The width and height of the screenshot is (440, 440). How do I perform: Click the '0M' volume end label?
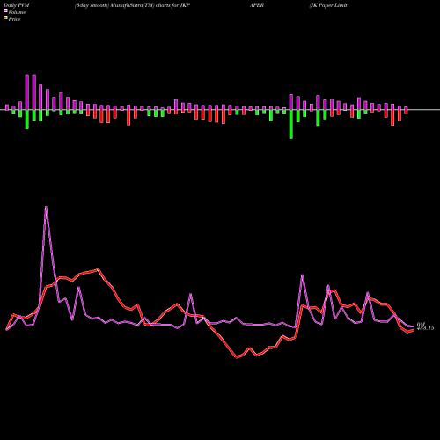[421, 324]
